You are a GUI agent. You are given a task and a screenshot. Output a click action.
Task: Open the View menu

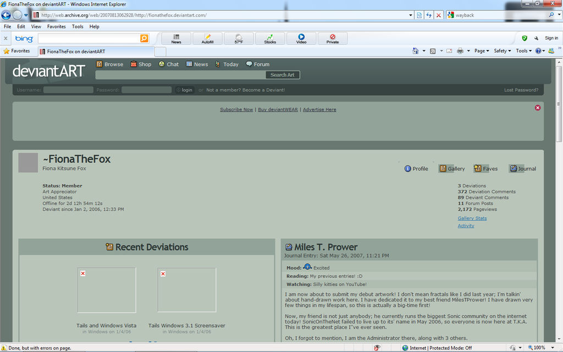(36, 26)
